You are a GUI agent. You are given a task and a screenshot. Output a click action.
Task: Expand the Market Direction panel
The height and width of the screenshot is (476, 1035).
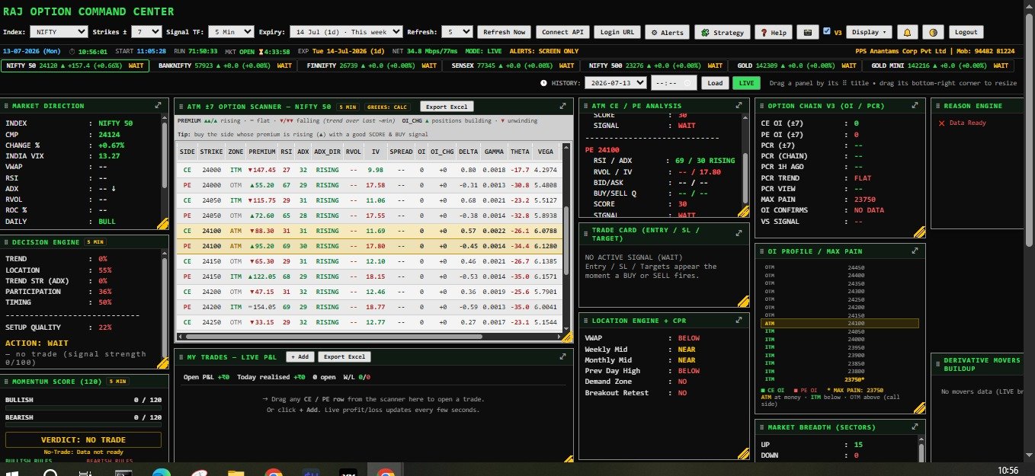pyautogui.click(x=158, y=106)
